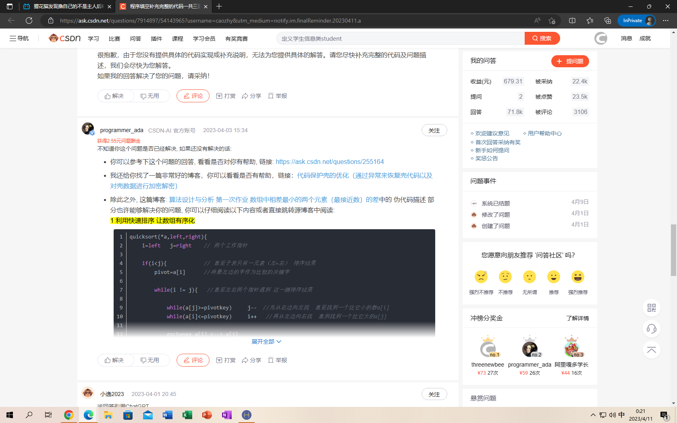Click the page vertical scrollbar thumb

(x=673, y=250)
